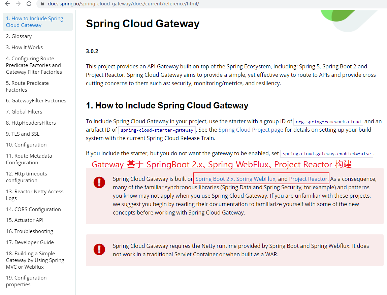
Task: Open the CORS Configuration sidebar entry
Action: click(33, 209)
